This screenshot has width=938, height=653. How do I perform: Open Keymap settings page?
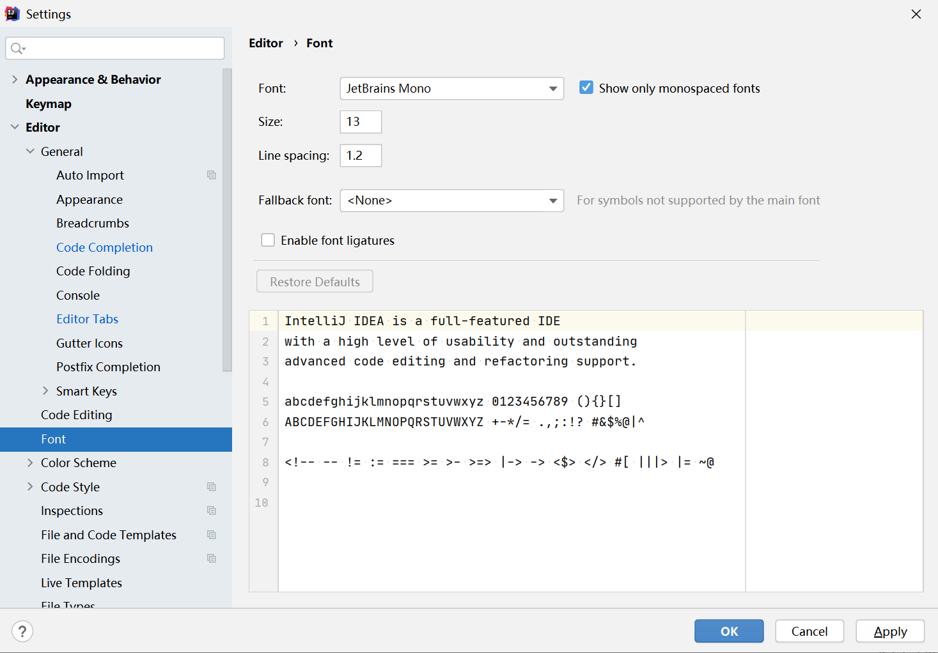pos(49,104)
